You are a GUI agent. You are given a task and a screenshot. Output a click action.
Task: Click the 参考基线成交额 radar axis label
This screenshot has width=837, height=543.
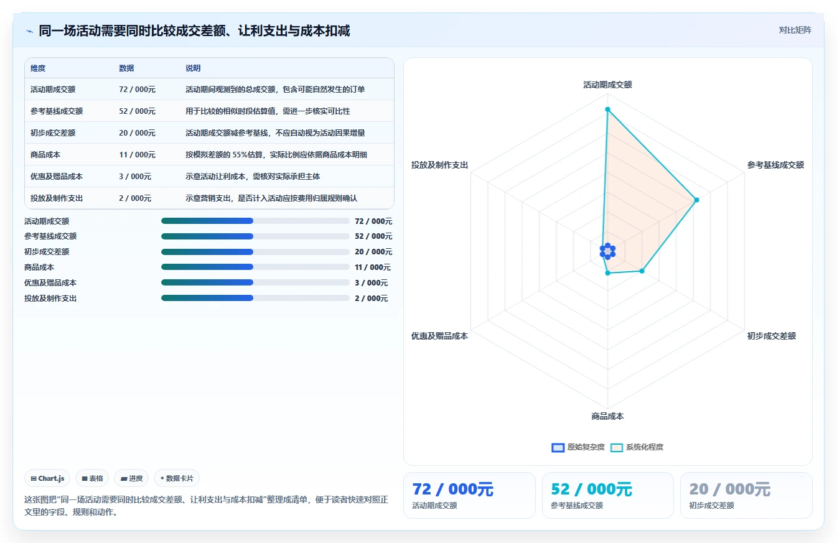point(775,165)
